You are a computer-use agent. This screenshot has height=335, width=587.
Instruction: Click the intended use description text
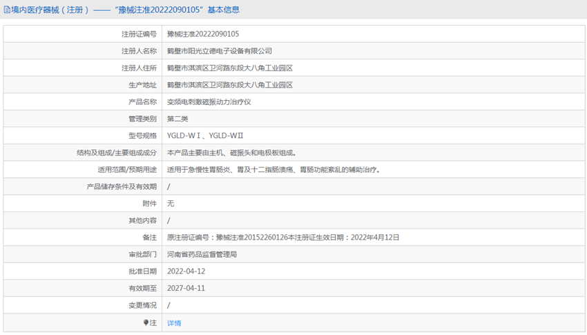[x=273, y=170]
